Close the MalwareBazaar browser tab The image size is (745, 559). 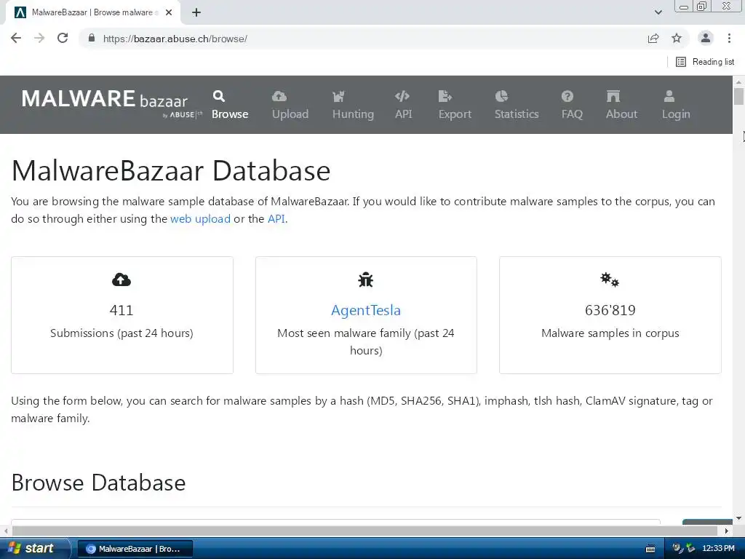pos(169,12)
